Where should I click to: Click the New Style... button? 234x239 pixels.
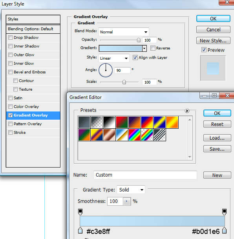[x=213, y=40]
